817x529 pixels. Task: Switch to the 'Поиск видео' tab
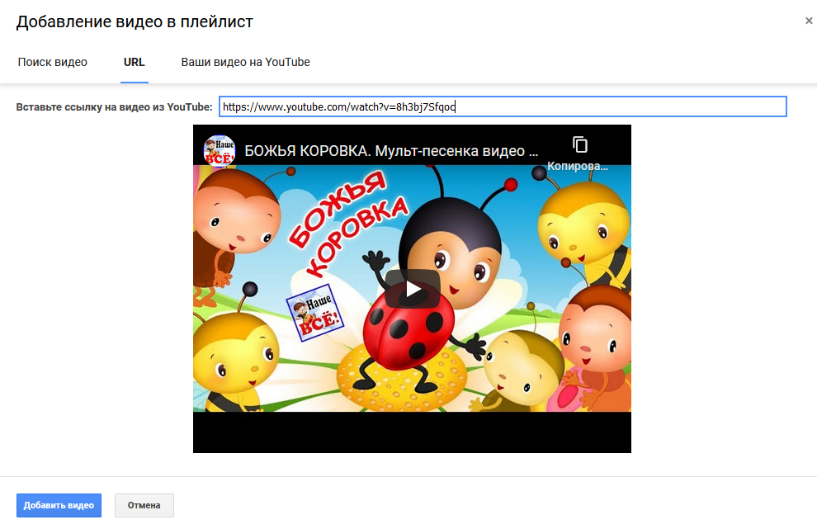pyautogui.click(x=52, y=62)
